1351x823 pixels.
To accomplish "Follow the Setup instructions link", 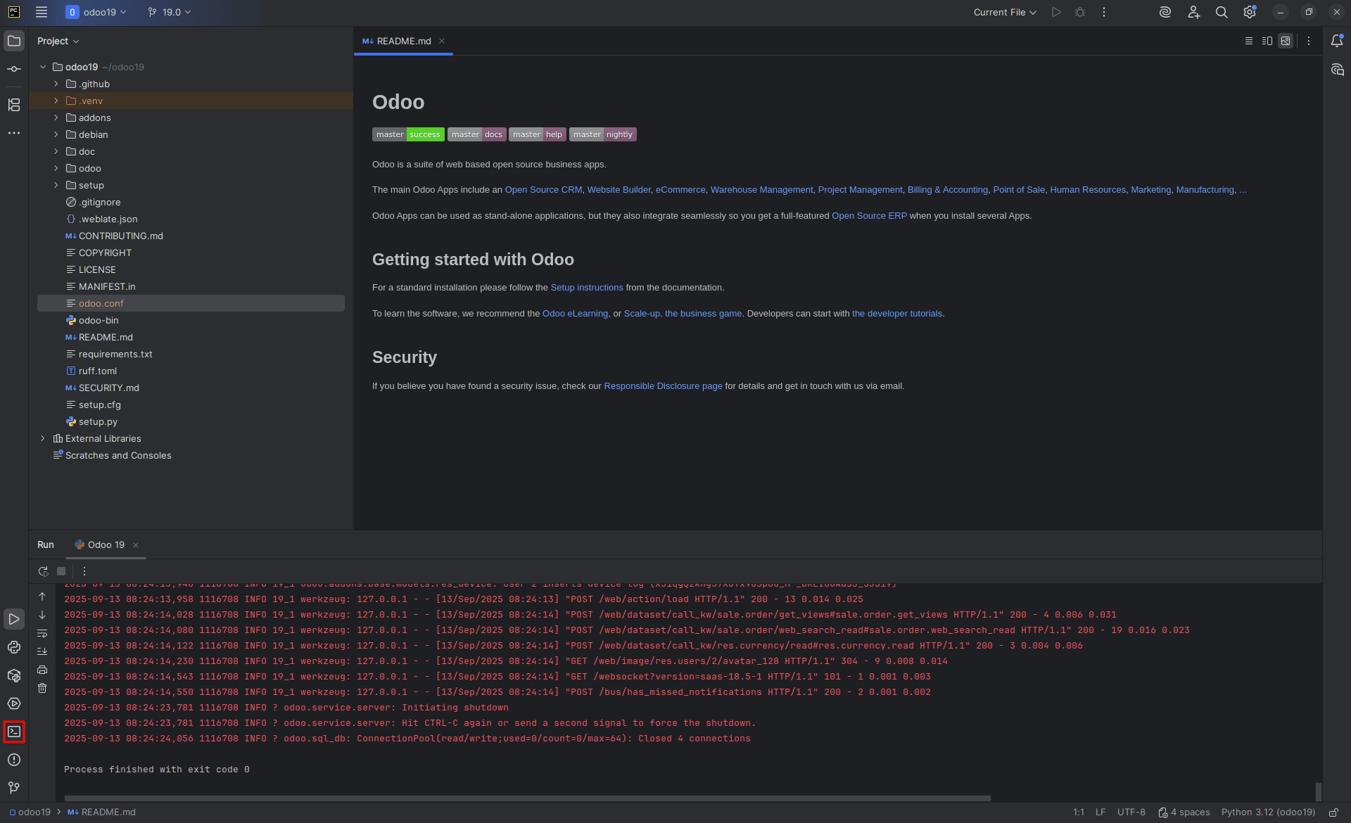I will coord(587,288).
